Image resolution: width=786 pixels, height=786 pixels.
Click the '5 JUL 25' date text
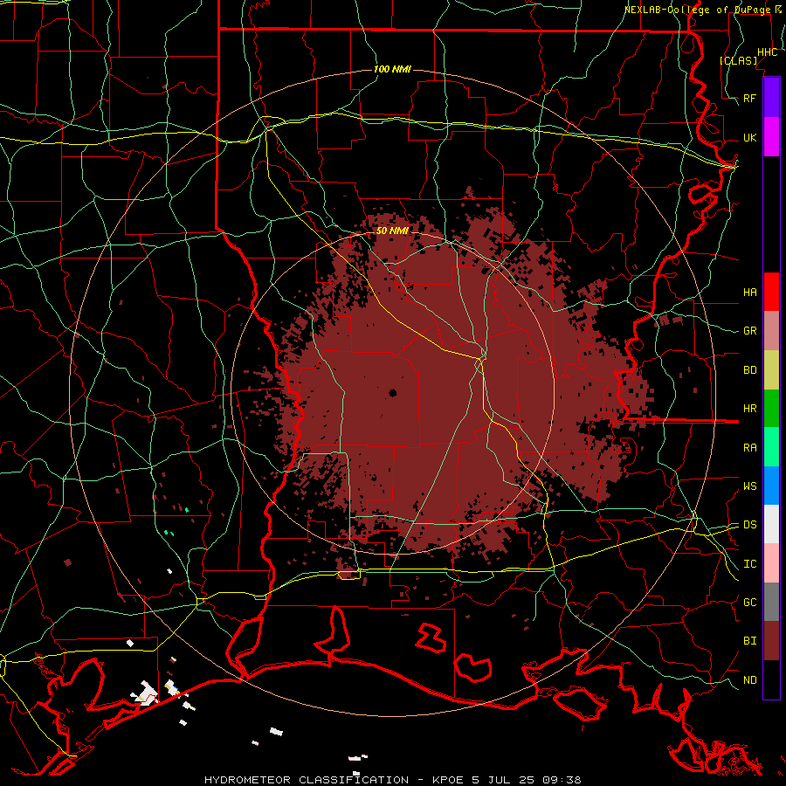(506, 780)
